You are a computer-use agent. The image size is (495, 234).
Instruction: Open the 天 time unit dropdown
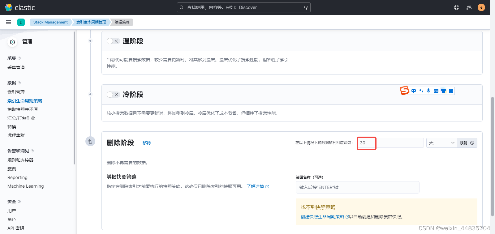[441, 143]
